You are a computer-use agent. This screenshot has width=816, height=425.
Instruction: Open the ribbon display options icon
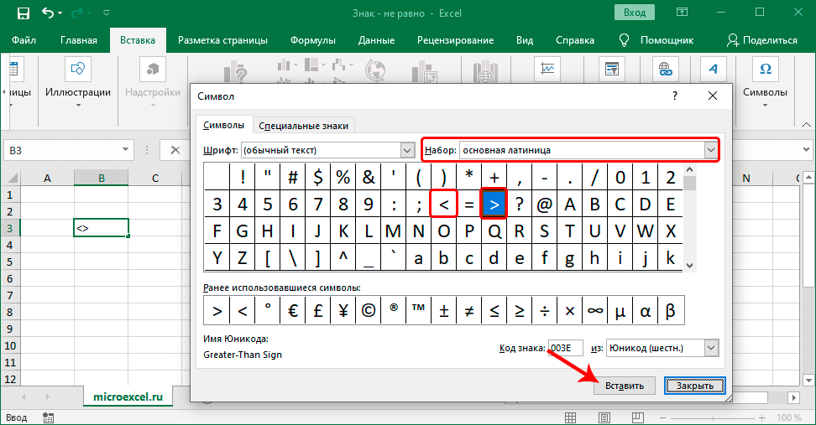tap(682, 13)
